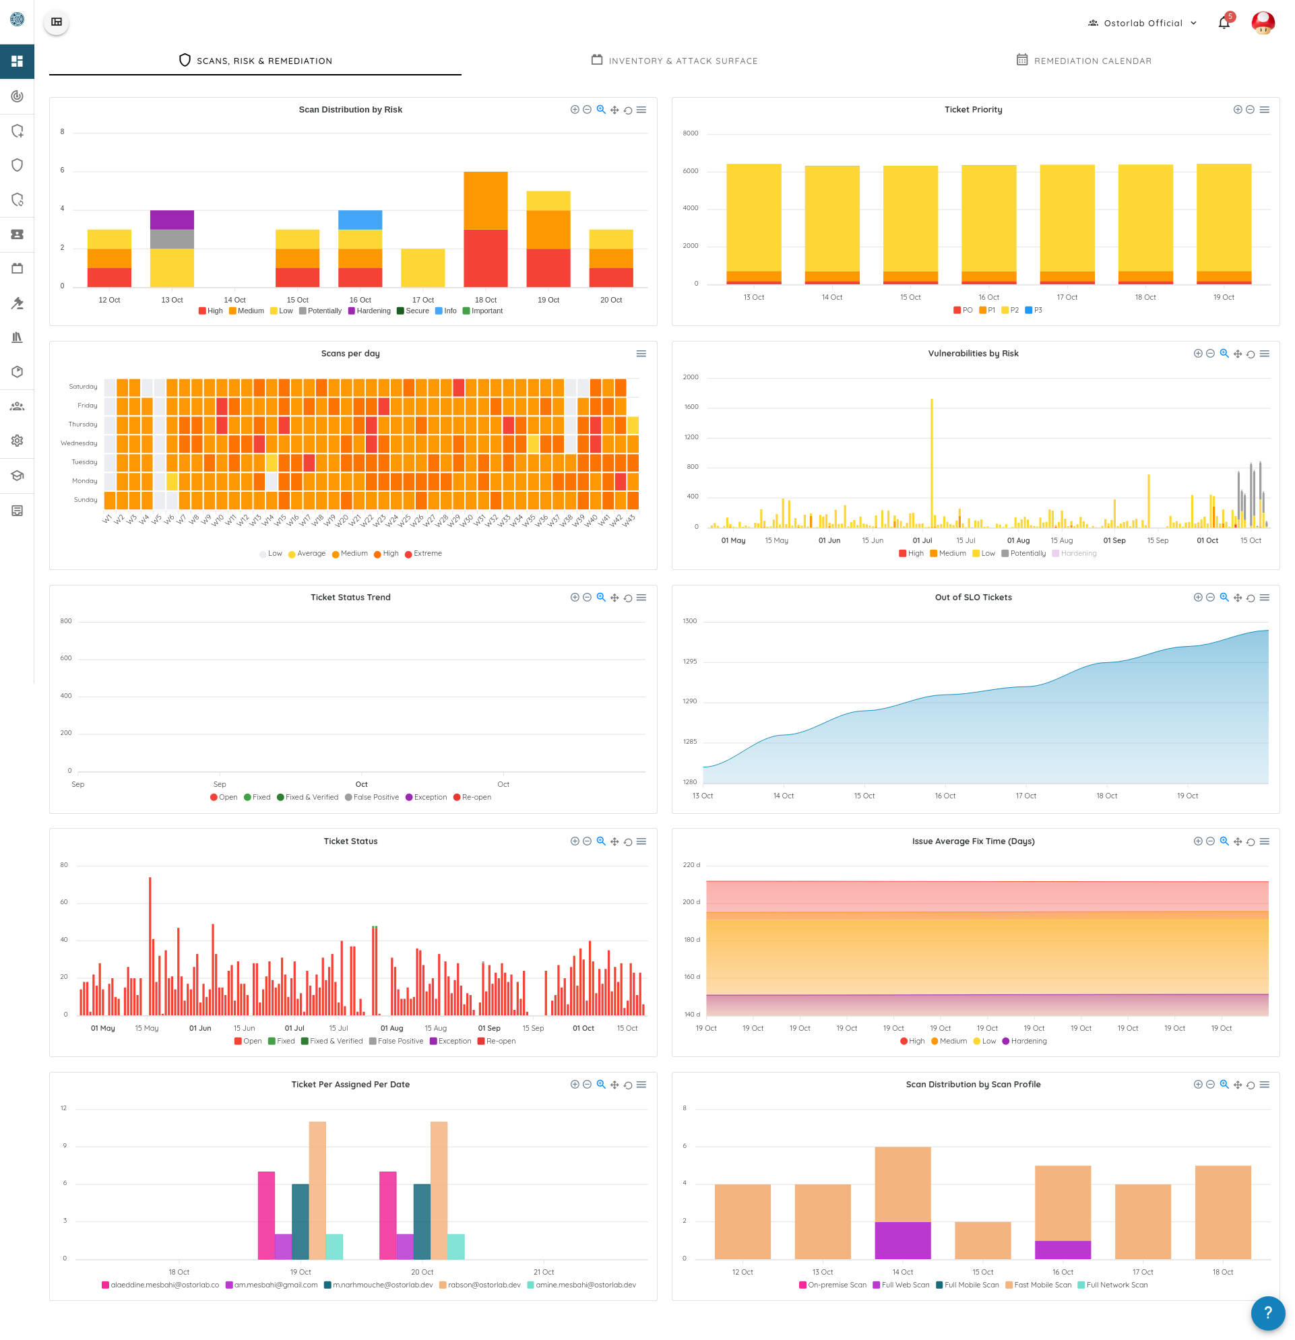Screen dimensions: 1295x1340
Task: Click the gavel icon in the sidebar
Action: click(x=17, y=303)
